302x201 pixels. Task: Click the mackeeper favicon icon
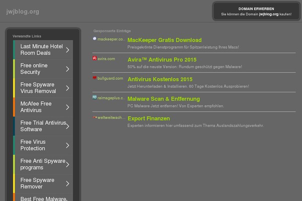point(95,39)
